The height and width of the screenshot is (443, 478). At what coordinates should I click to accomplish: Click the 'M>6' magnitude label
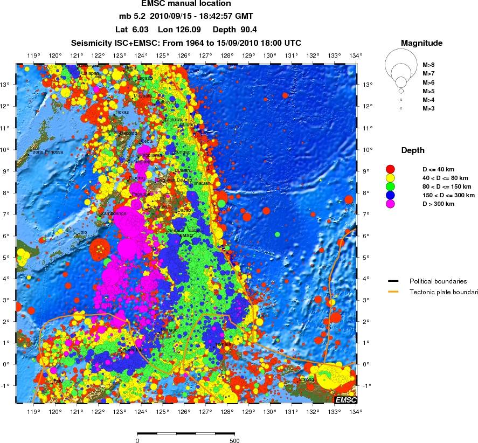point(428,82)
